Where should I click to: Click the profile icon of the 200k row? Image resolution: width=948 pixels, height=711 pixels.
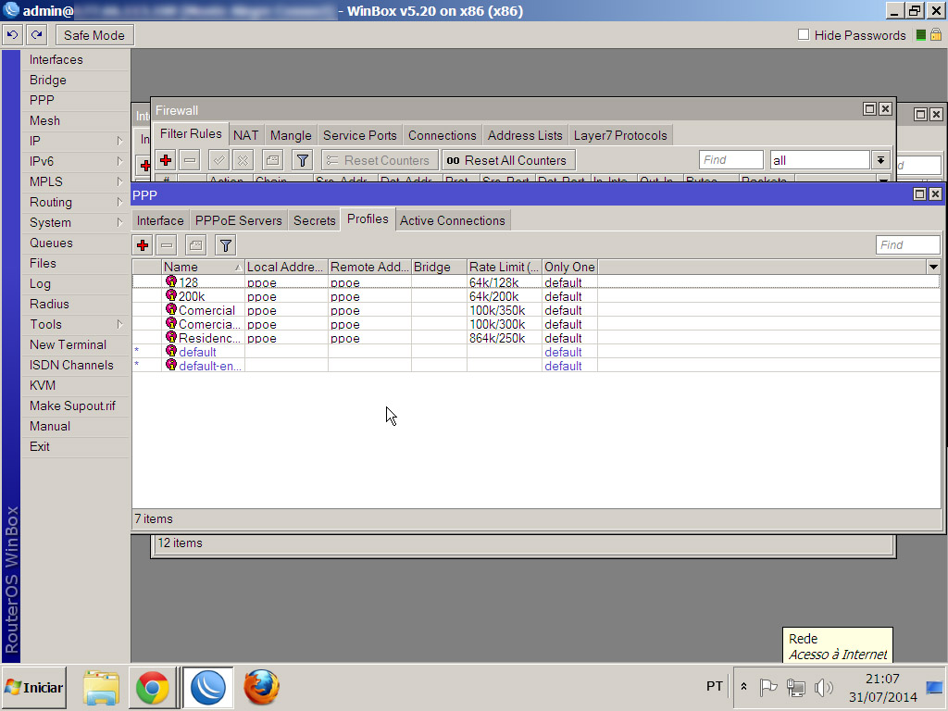[x=171, y=295]
